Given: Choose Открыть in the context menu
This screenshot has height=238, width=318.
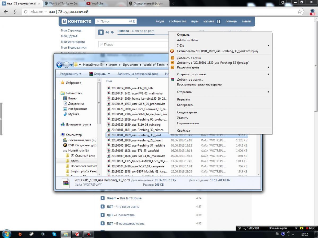Looking at the screenshot, I should pos(220,35).
